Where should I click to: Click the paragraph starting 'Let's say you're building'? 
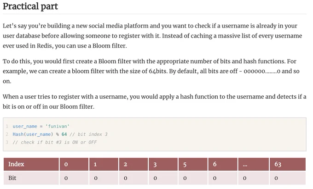pyautogui.click(x=152, y=36)
